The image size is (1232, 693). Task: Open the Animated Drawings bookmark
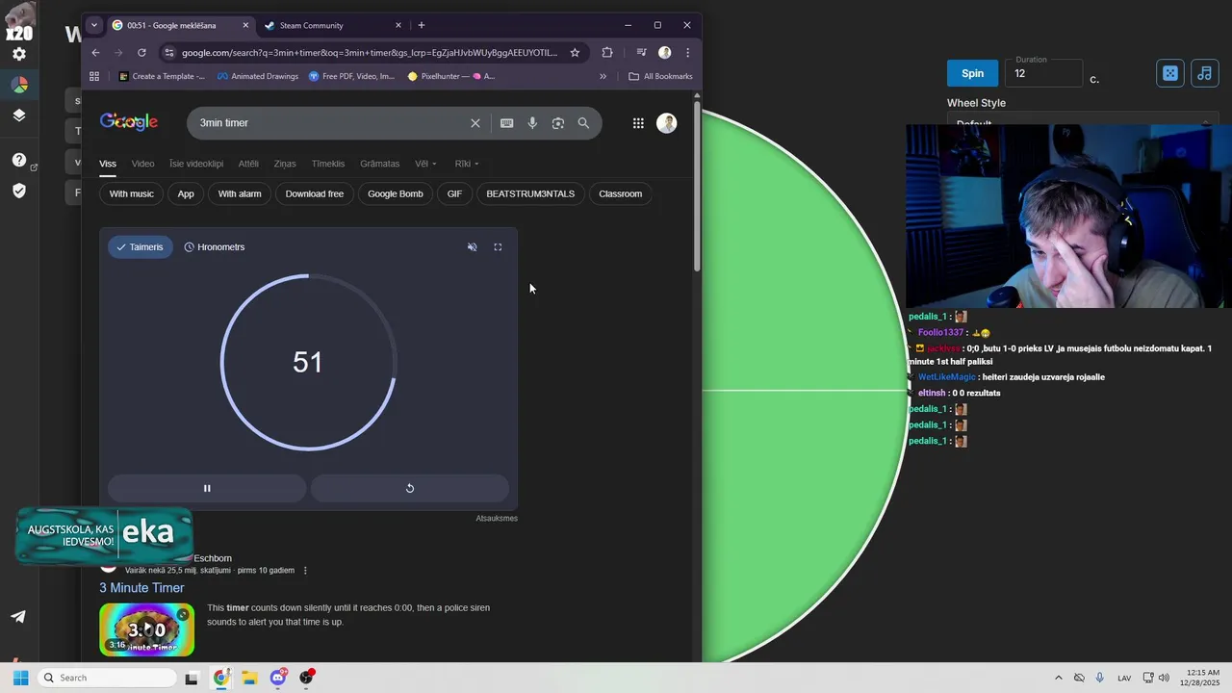point(258,76)
